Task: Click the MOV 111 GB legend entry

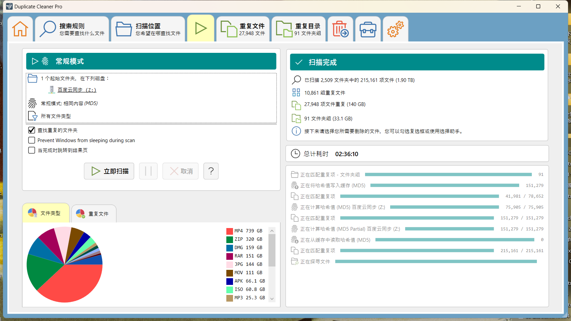Action: pos(244,273)
